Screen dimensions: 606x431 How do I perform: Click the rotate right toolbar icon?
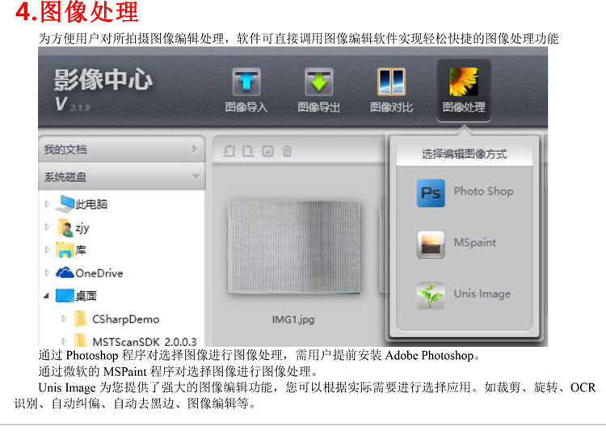tap(248, 151)
